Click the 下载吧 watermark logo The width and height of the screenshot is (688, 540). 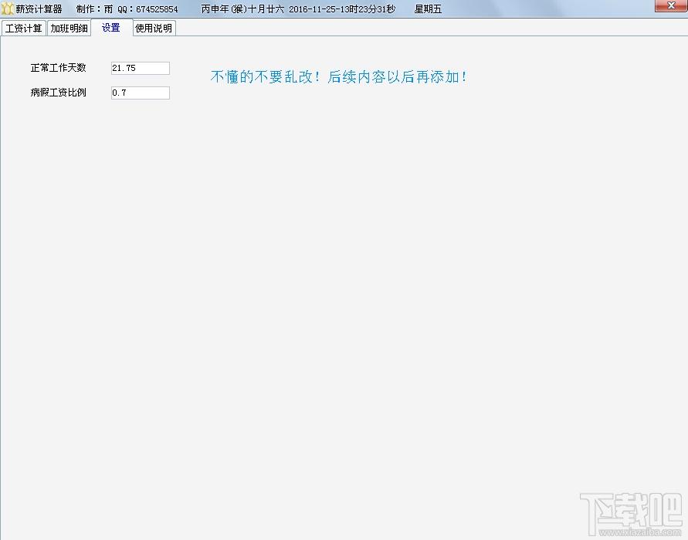(x=632, y=510)
